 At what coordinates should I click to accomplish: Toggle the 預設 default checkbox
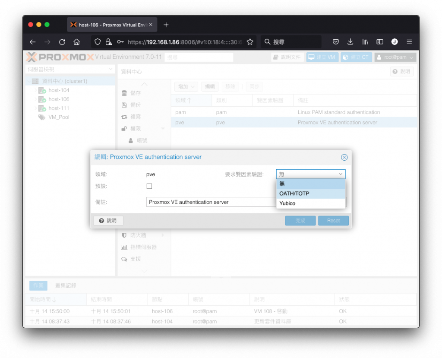[149, 186]
